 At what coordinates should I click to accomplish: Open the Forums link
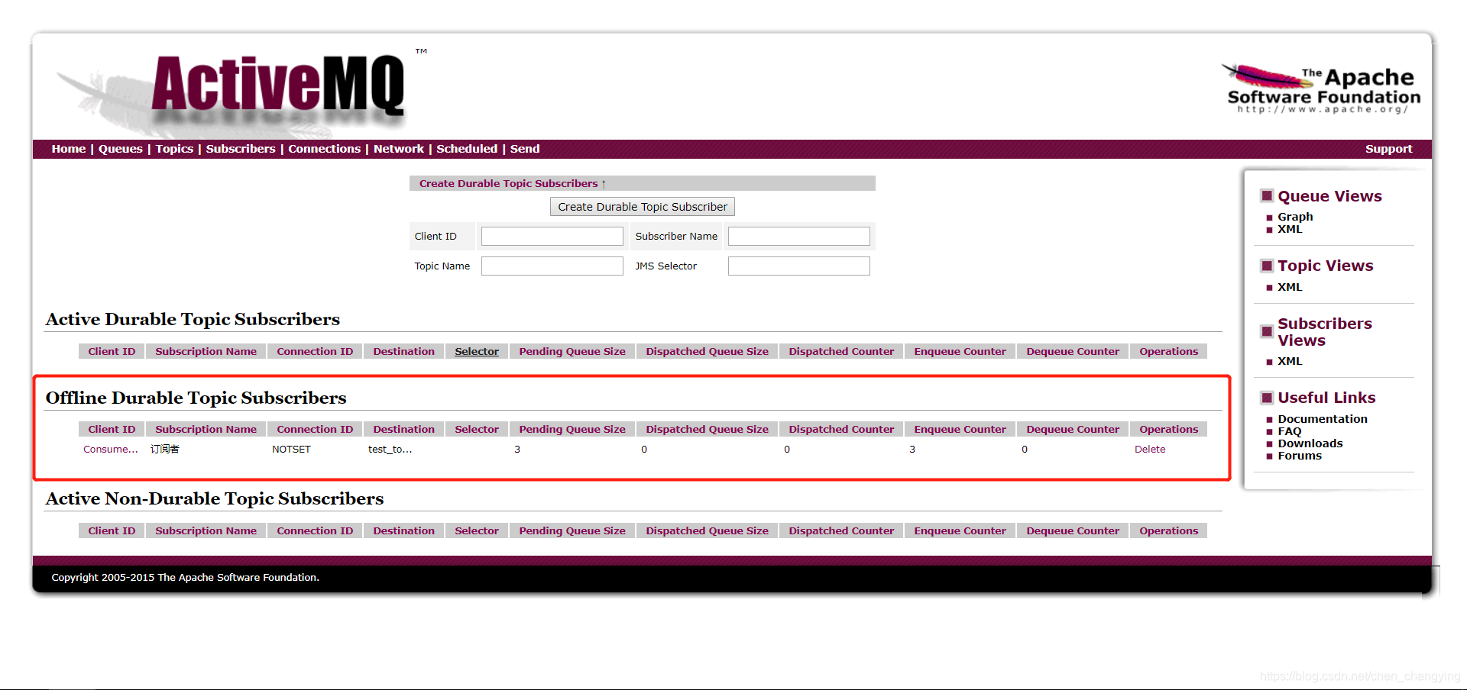[1299, 456]
